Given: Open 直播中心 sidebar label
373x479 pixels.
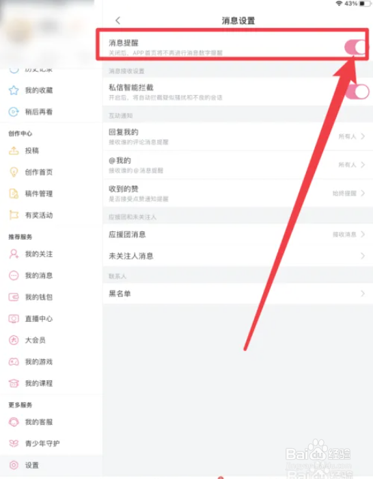Looking at the screenshot, I should click(x=39, y=319).
